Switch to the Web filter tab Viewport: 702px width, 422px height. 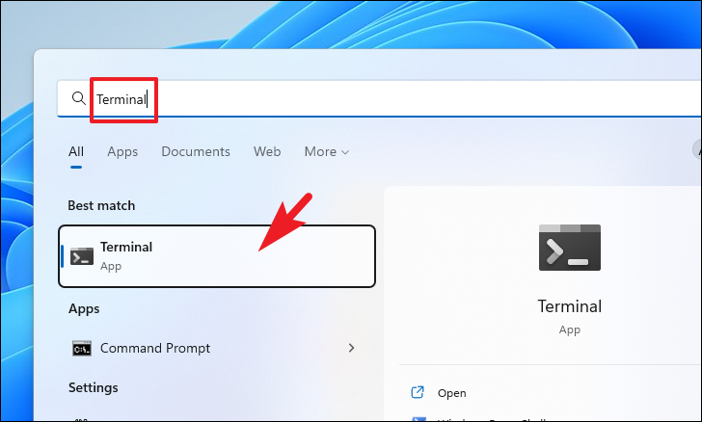[x=267, y=151]
